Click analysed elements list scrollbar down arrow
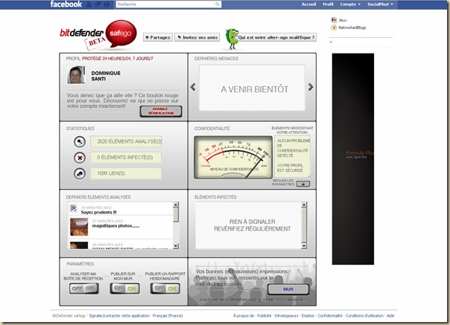Image resolution: width=450 pixels, height=325 pixels. [176, 246]
